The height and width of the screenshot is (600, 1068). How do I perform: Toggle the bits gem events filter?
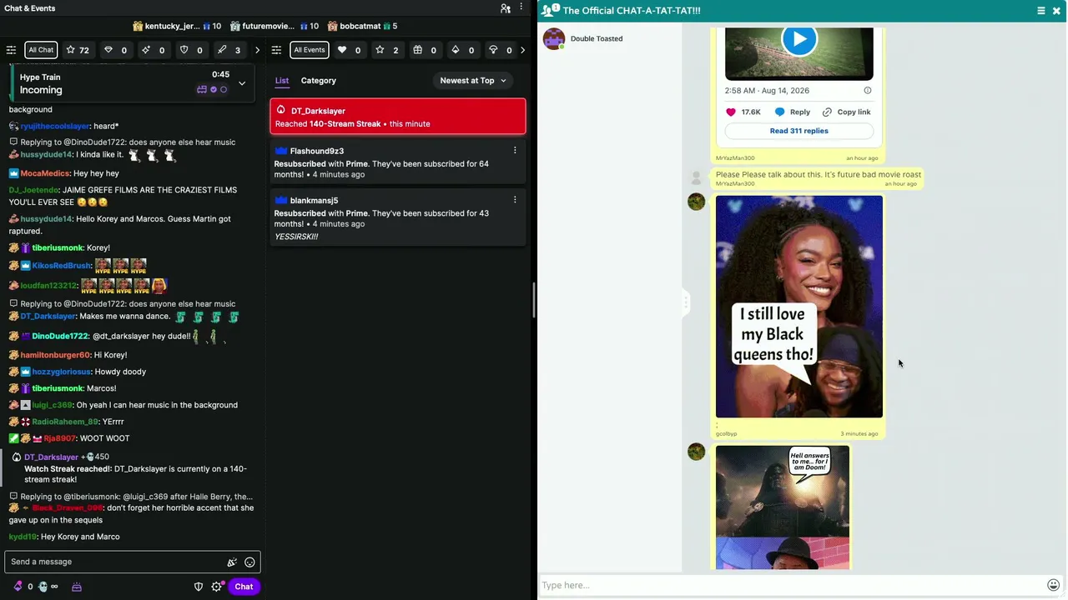(462, 50)
